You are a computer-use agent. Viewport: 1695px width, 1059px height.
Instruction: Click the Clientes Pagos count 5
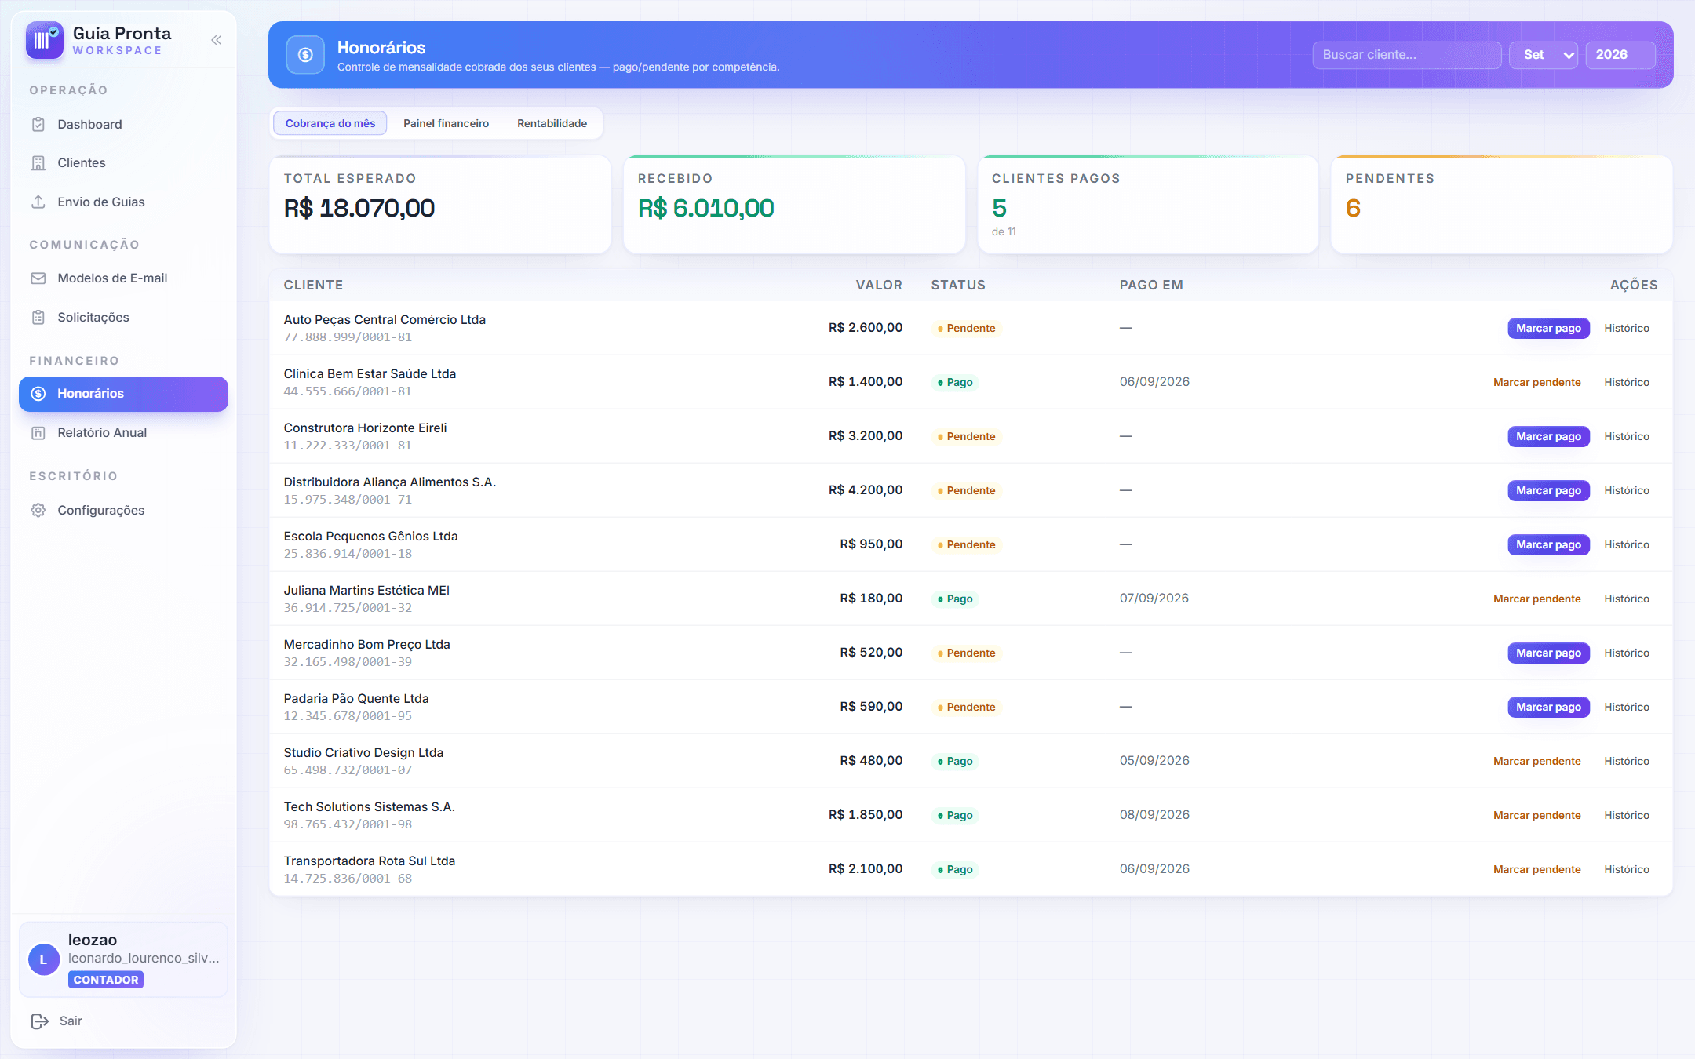[x=999, y=208]
